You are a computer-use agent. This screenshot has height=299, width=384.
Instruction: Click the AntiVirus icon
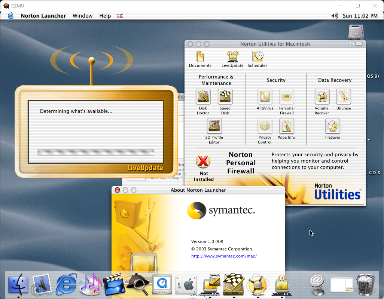pos(265,97)
